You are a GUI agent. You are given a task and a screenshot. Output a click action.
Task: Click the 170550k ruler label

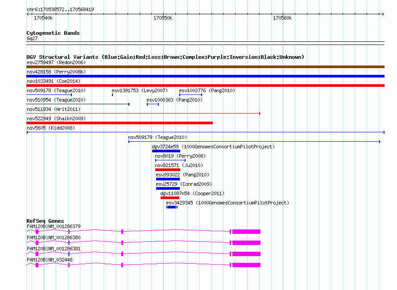pyautogui.click(x=163, y=18)
